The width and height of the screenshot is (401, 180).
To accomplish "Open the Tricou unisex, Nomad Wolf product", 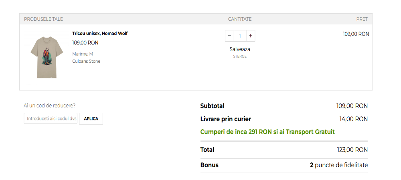I will (100, 34).
